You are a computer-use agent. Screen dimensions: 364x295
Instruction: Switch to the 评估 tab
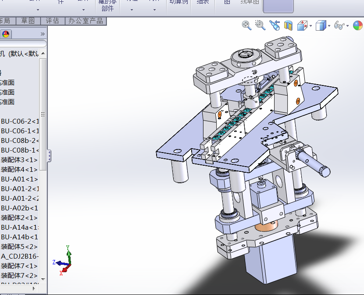coord(52,21)
